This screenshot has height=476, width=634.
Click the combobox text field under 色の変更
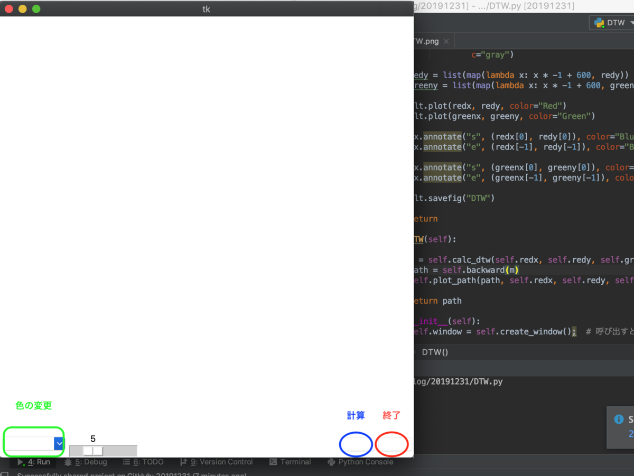(30, 444)
